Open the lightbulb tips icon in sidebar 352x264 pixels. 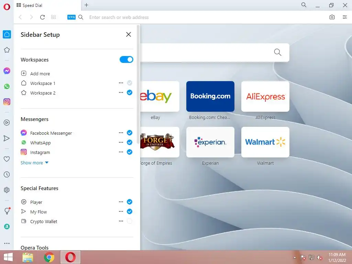coord(7,211)
